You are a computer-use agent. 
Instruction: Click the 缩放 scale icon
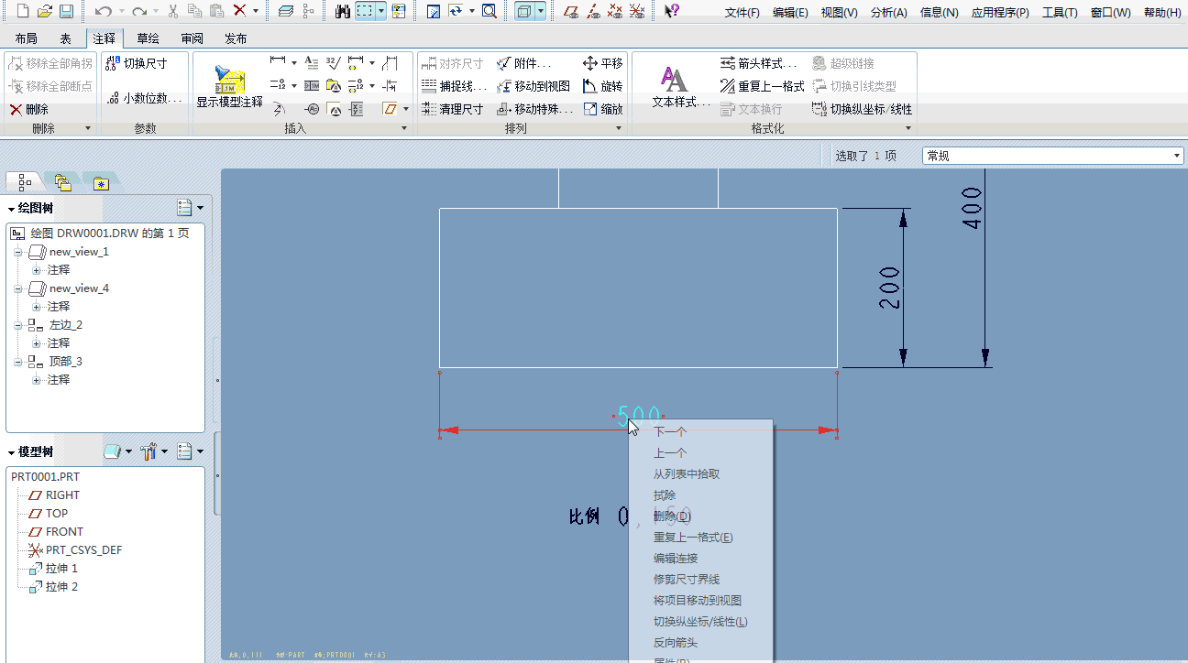click(x=602, y=109)
